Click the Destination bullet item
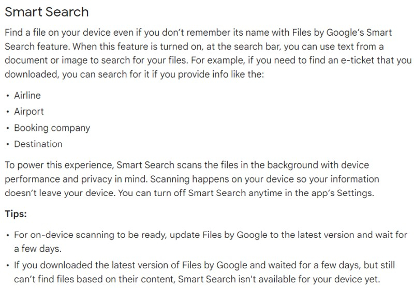The width and height of the screenshot is (414, 288). coord(38,144)
